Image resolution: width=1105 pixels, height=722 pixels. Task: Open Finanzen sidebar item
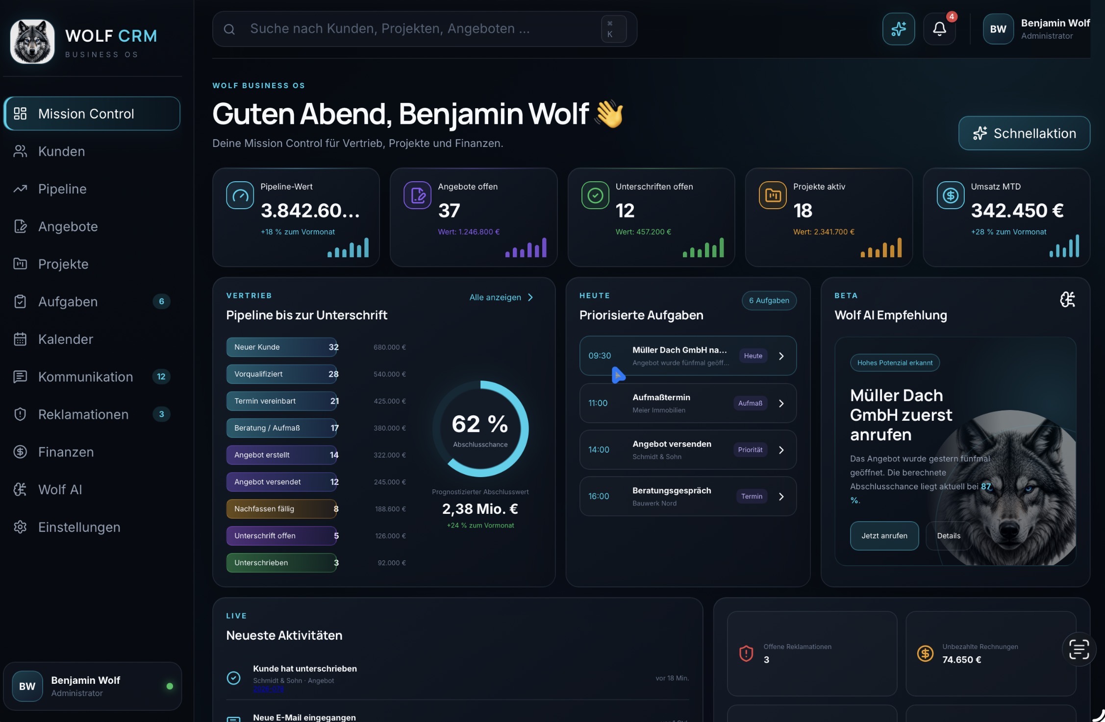92,452
